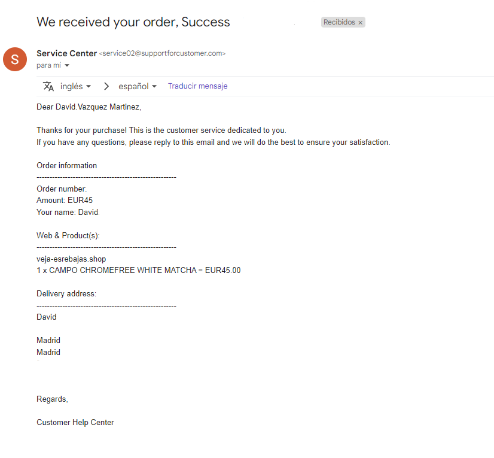Remove the Recibidos label with its x

361,22
